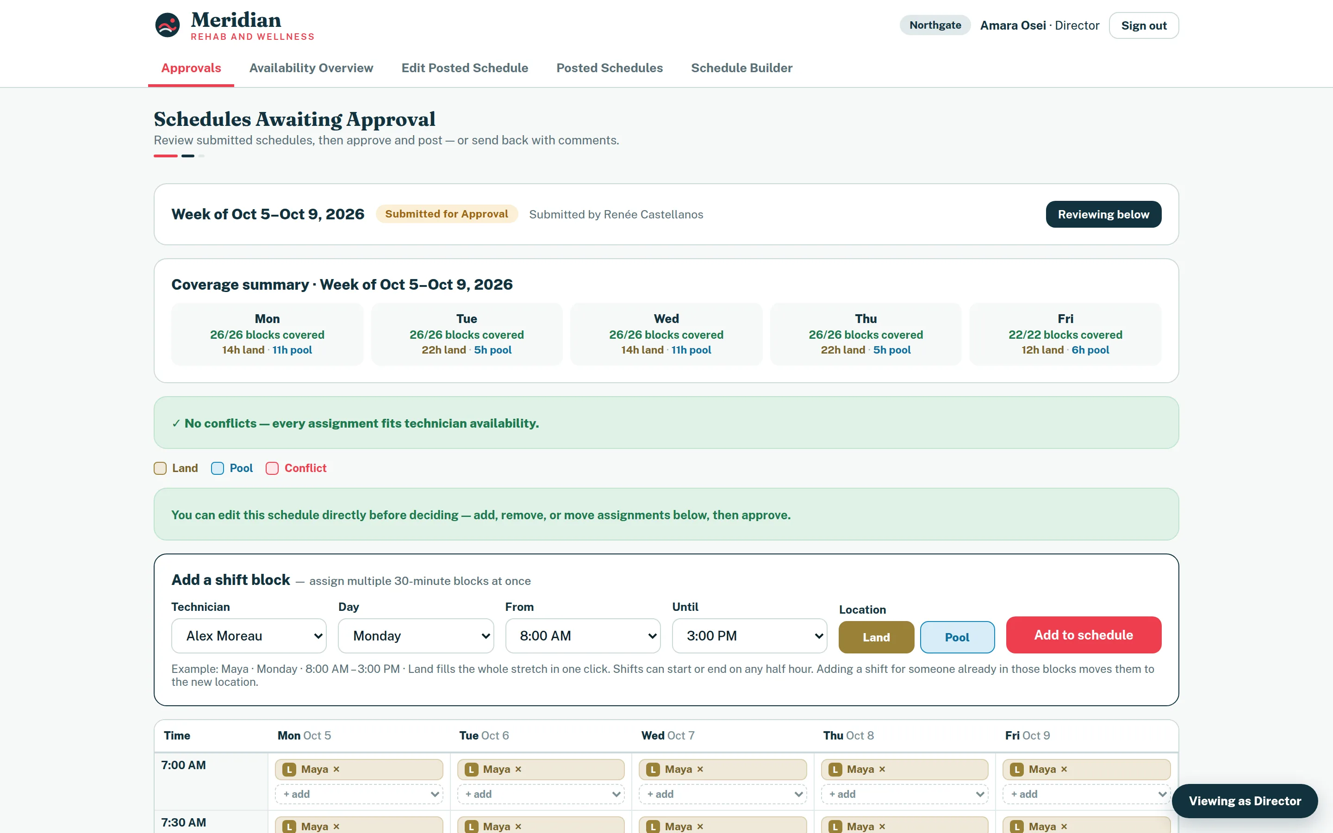Remove Maya from Mon 7:30 AM slot
Image resolution: width=1333 pixels, height=833 pixels.
[x=336, y=827]
